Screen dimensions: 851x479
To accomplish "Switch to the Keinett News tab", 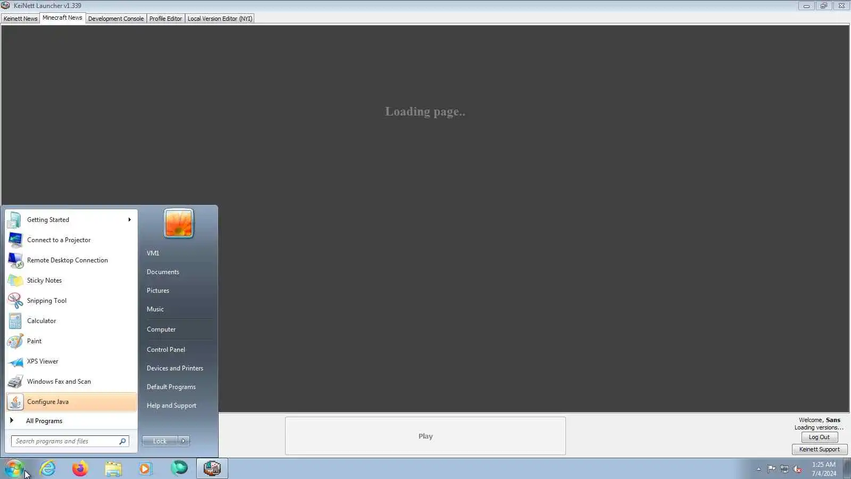I will pyautogui.click(x=20, y=19).
